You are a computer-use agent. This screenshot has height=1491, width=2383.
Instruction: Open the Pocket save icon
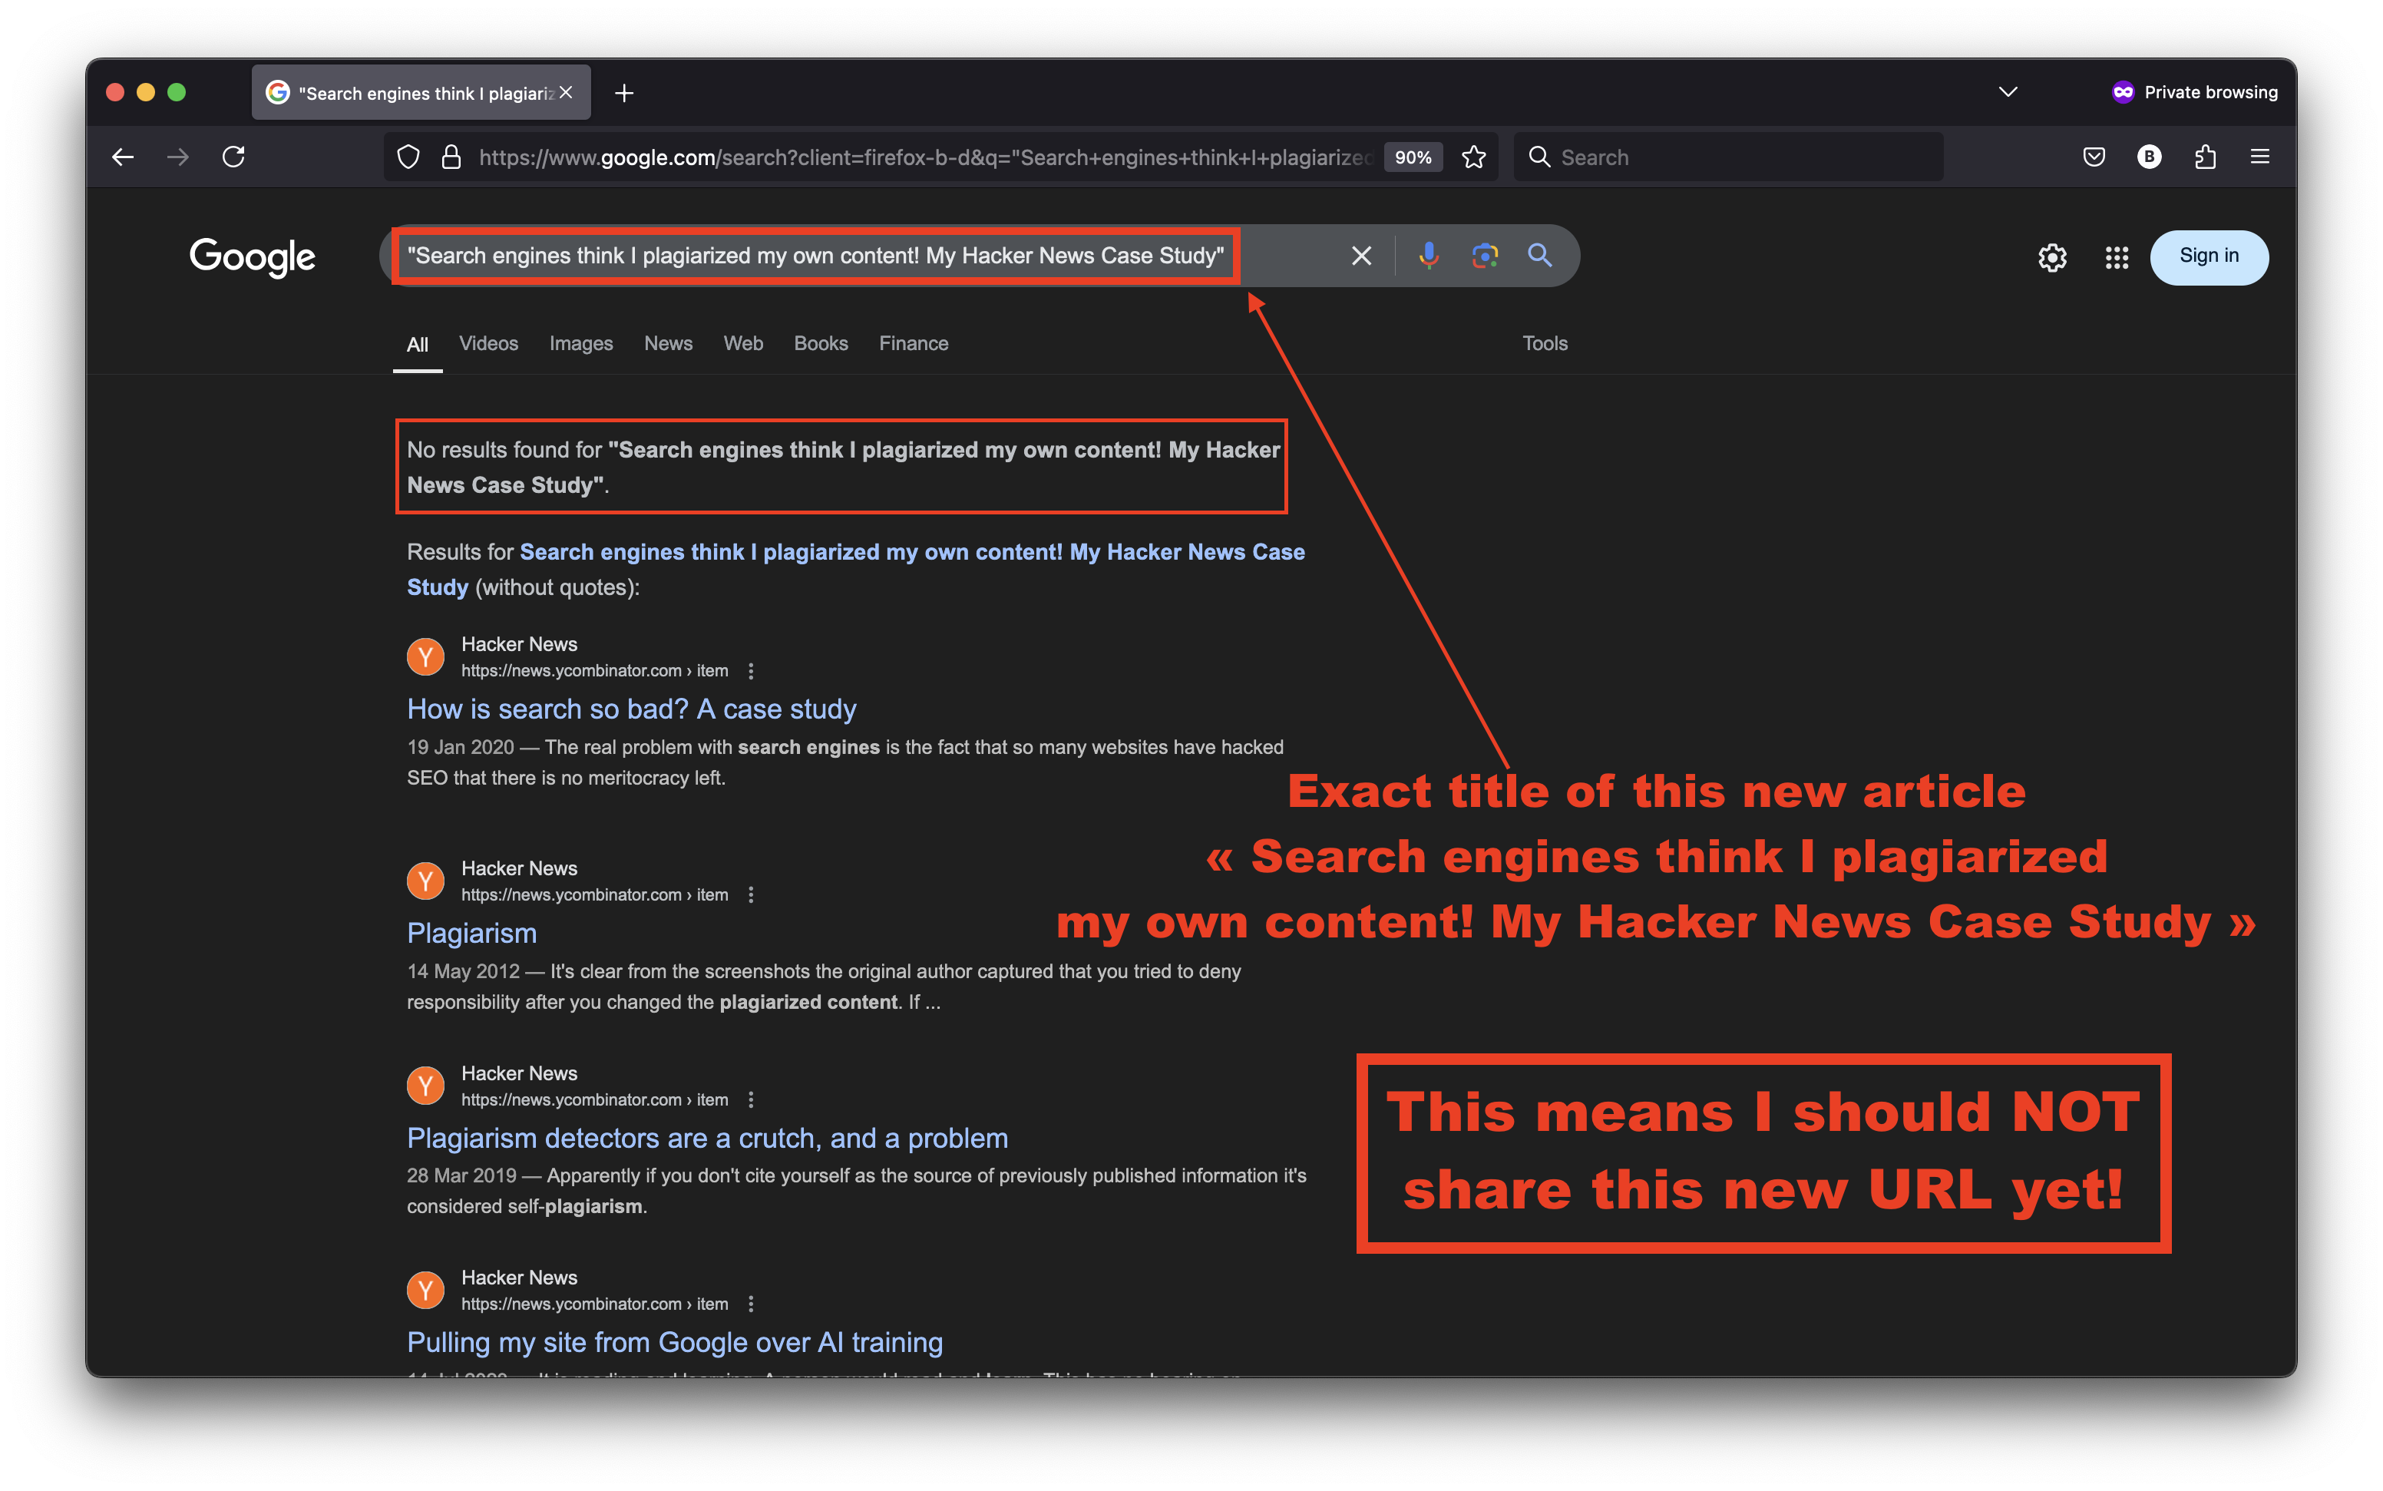2094,157
